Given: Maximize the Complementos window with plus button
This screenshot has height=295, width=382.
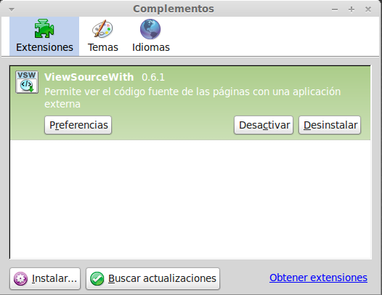Looking at the screenshot, I should (351, 9).
